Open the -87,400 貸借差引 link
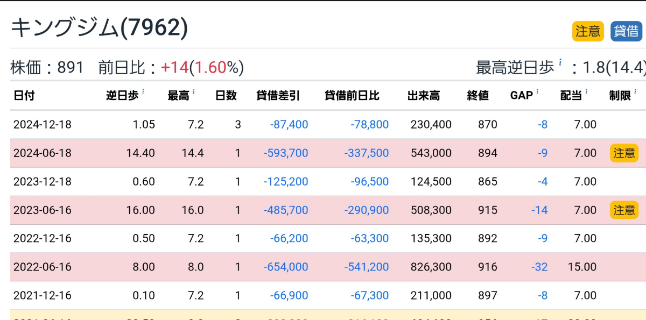Image resolution: width=646 pixels, height=320 pixels. pyautogui.click(x=289, y=125)
